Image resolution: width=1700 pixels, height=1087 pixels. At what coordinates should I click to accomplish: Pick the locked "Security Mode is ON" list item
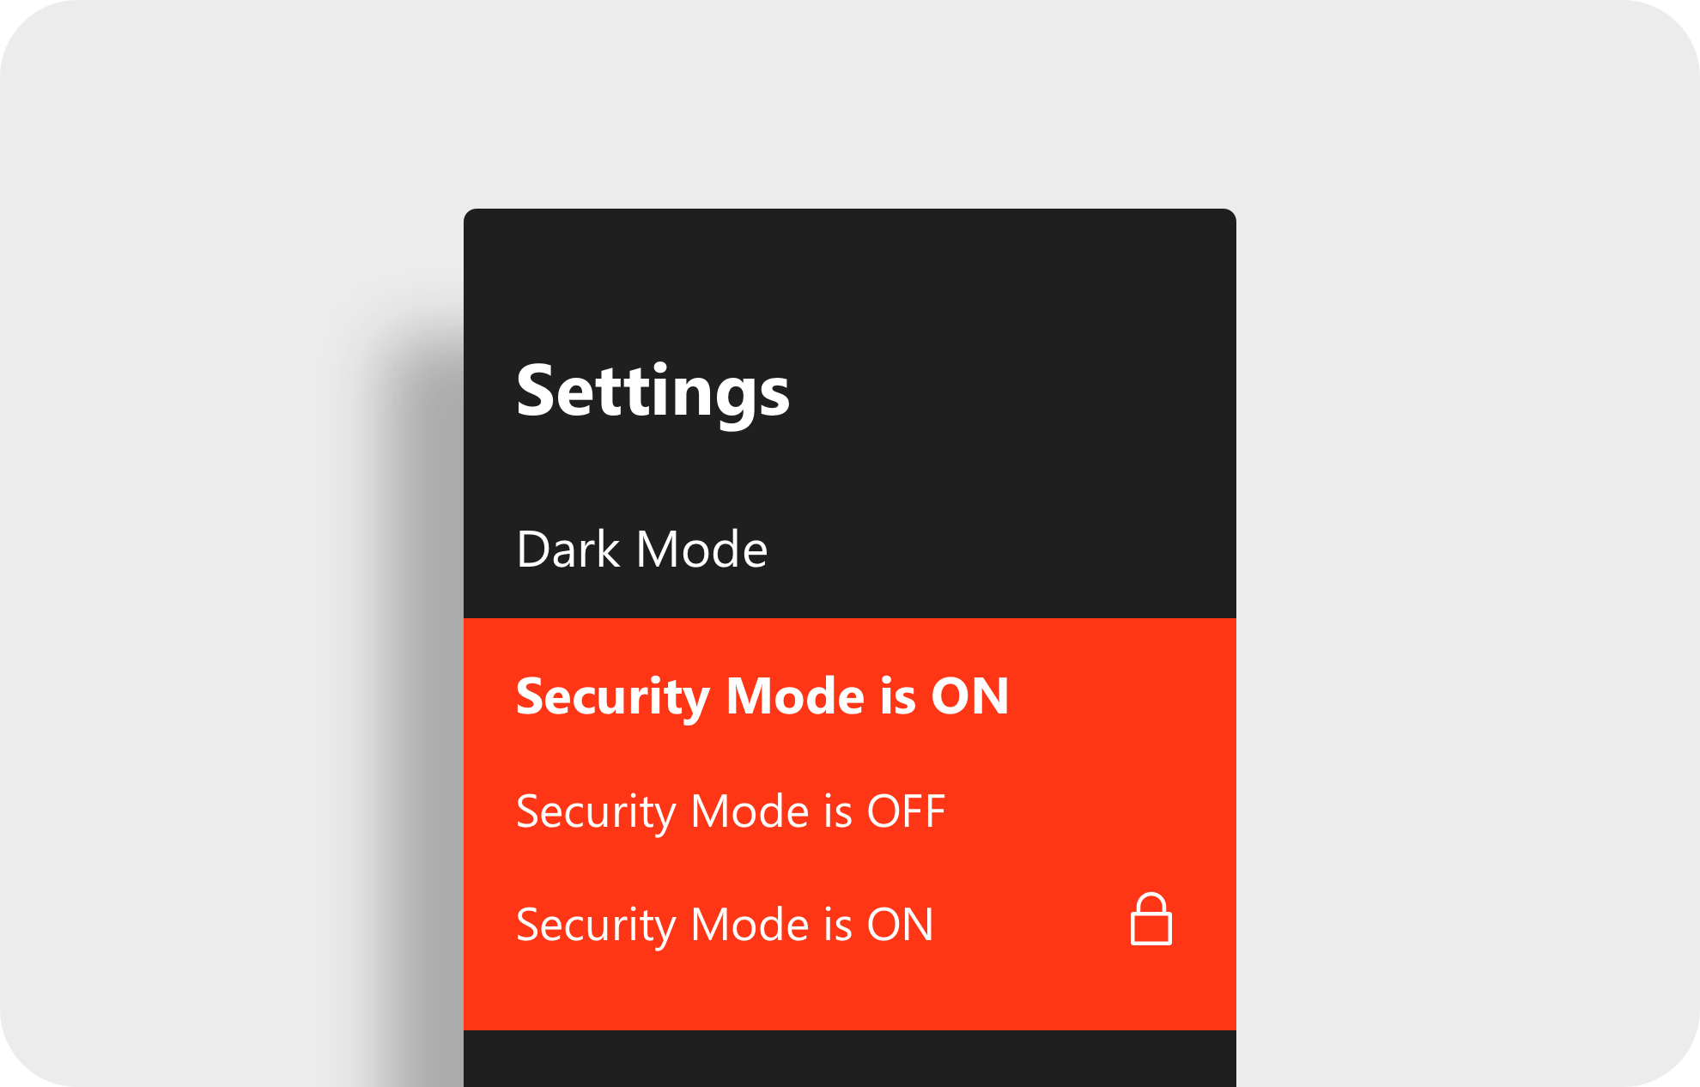(x=724, y=925)
